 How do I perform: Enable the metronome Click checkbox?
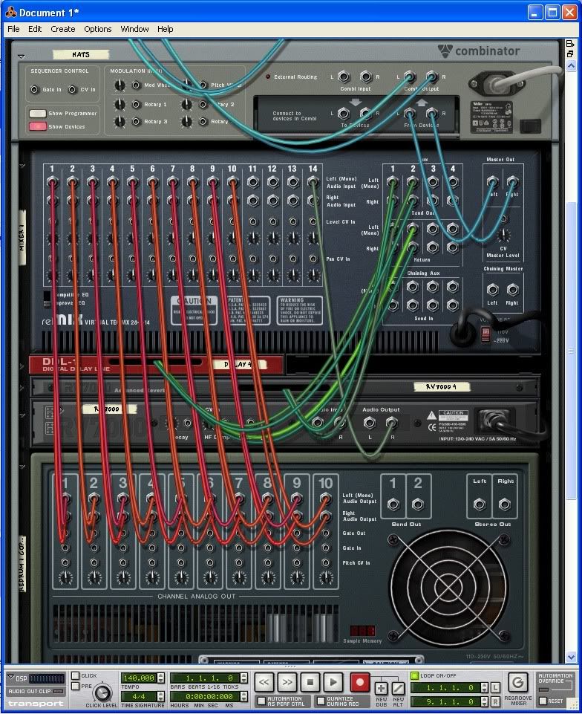click(x=75, y=676)
